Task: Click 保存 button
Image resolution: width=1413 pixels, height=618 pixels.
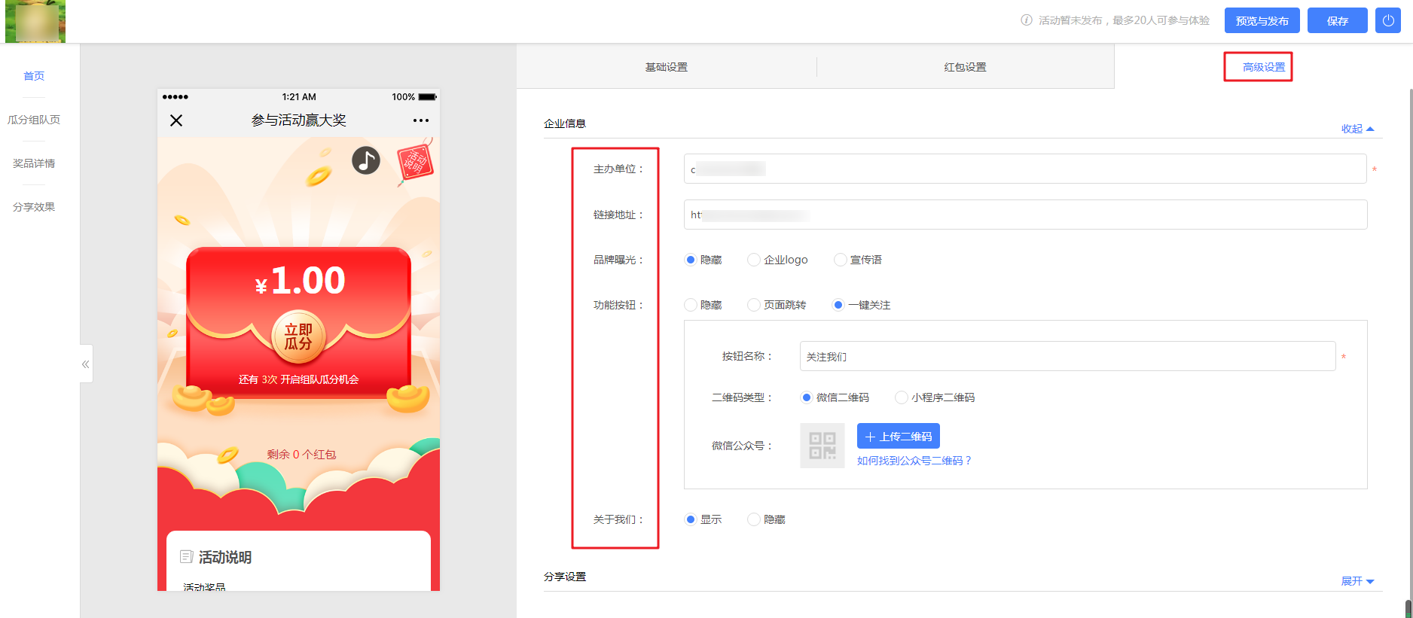Action: click(1338, 20)
